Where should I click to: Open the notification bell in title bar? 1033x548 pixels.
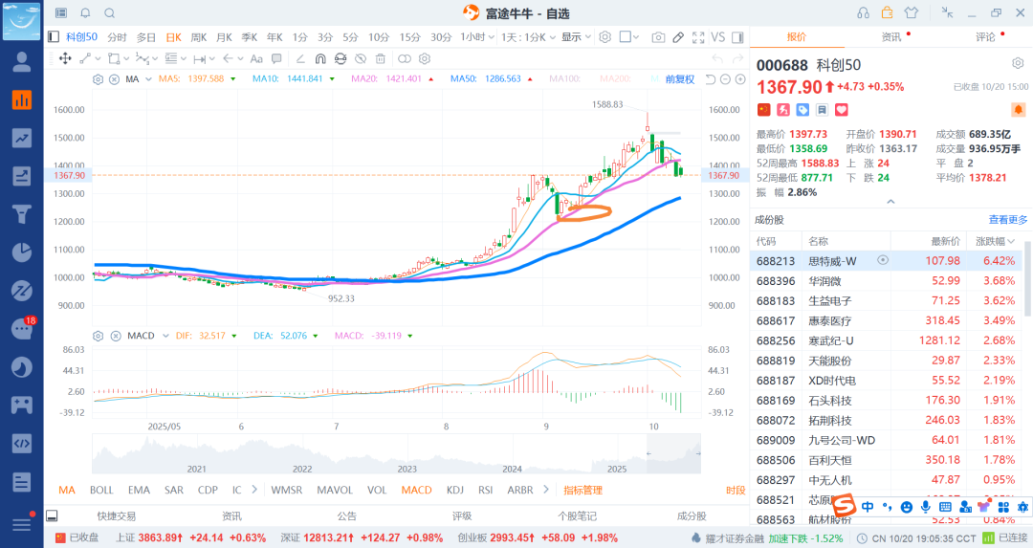(86, 13)
